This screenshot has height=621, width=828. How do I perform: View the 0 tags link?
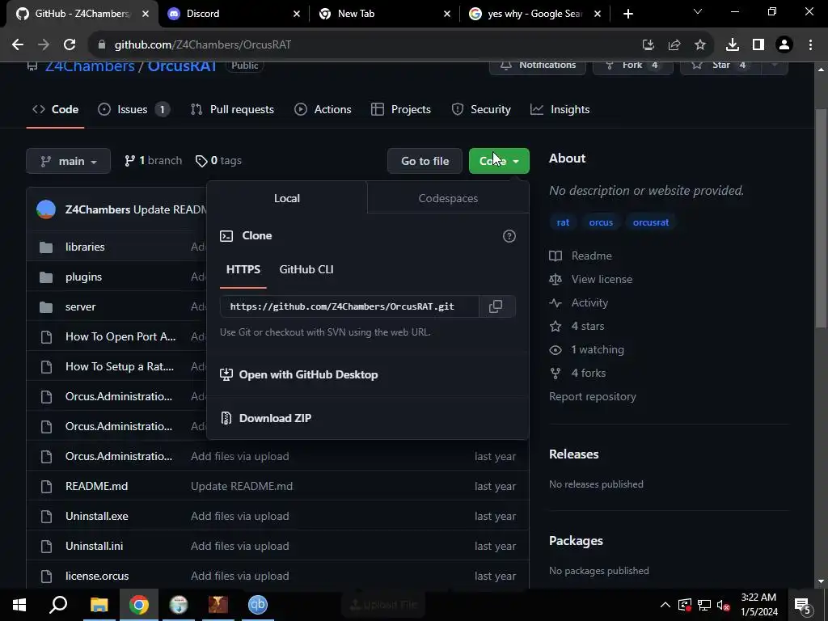coord(218,161)
